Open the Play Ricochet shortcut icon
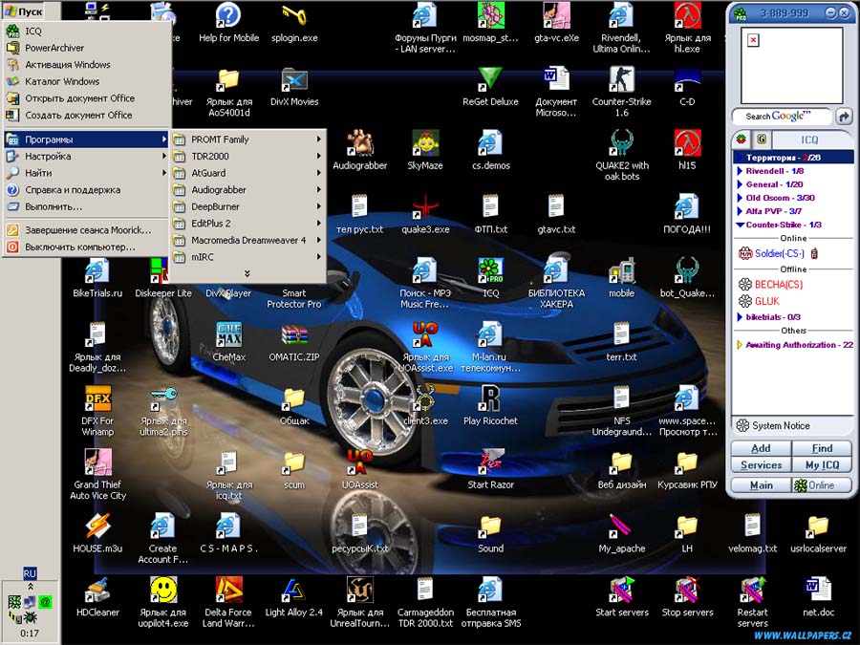Image resolution: width=860 pixels, height=645 pixels. pos(490,398)
